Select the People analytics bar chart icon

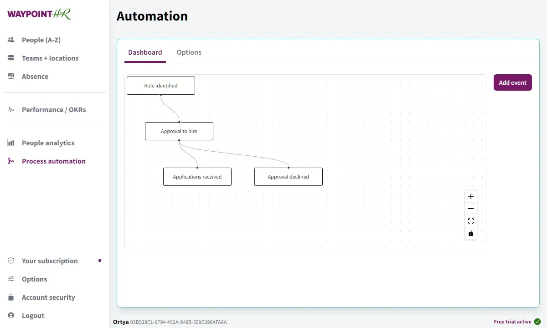tap(10, 143)
